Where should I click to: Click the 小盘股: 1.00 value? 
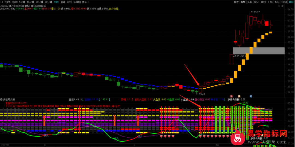coord(187,100)
